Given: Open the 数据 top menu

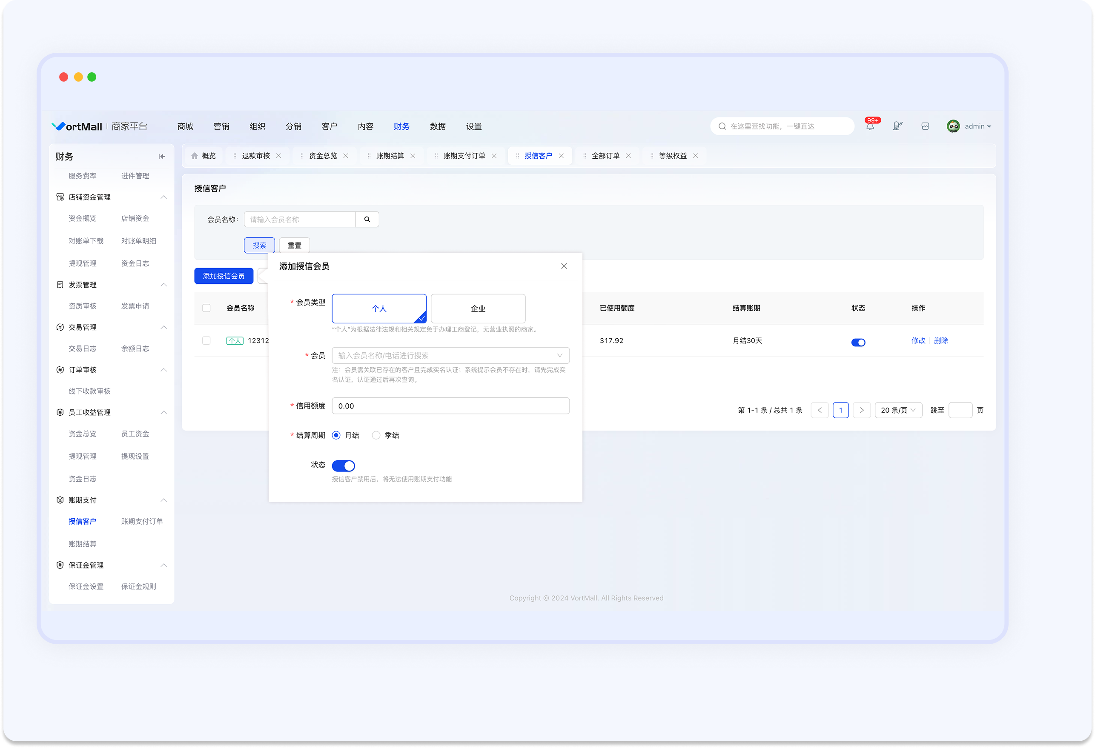Looking at the screenshot, I should [438, 126].
